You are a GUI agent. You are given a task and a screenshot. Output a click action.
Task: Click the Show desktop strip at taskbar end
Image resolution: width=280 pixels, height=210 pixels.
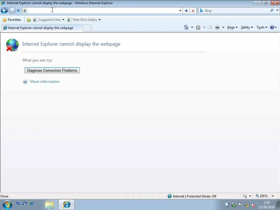[x=278, y=205]
